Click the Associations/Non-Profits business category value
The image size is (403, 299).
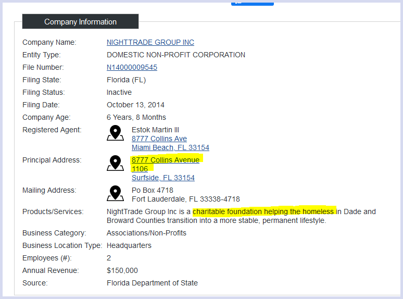(146, 233)
